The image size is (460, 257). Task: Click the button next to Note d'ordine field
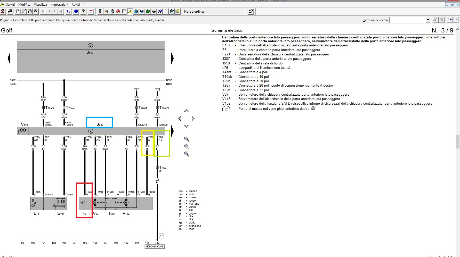pyautogui.click(x=251, y=11)
